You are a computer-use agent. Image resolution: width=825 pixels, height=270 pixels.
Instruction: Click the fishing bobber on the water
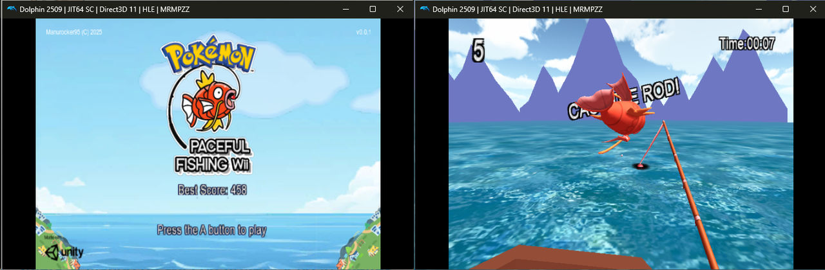click(641, 166)
